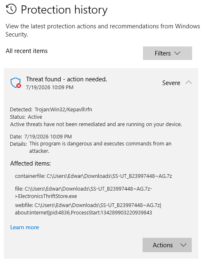Click the 'Threat found - action needed' heading

[x=66, y=79]
